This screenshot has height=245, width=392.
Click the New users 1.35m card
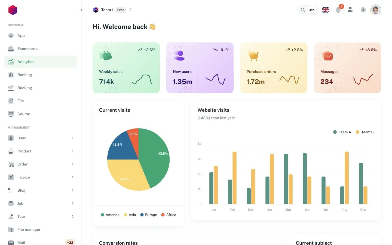tap(200, 68)
